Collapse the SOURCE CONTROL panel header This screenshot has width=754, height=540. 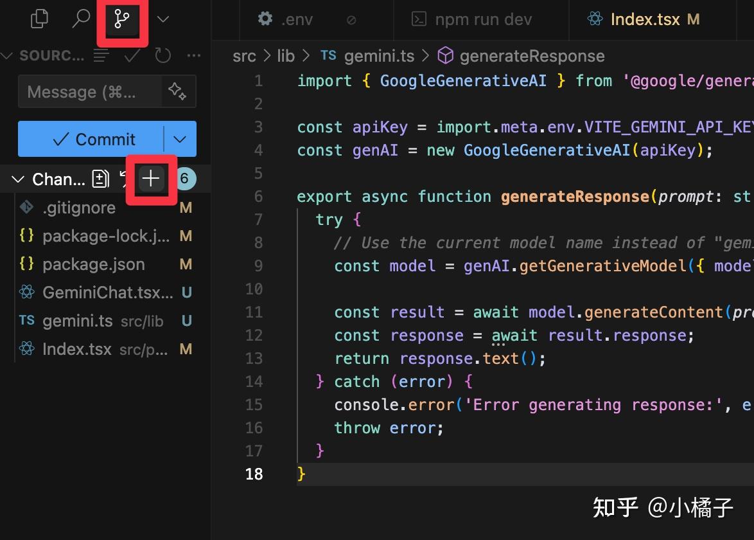[x=8, y=55]
